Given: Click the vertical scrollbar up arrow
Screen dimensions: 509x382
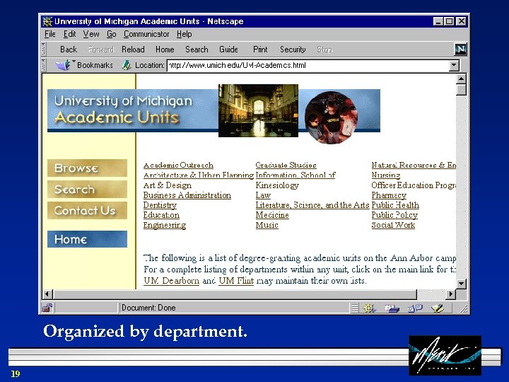Looking at the screenshot, I should pyautogui.click(x=461, y=79).
